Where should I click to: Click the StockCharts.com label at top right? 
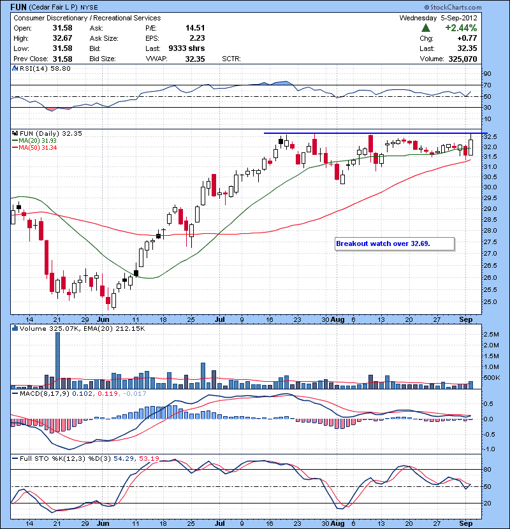[x=453, y=7]
